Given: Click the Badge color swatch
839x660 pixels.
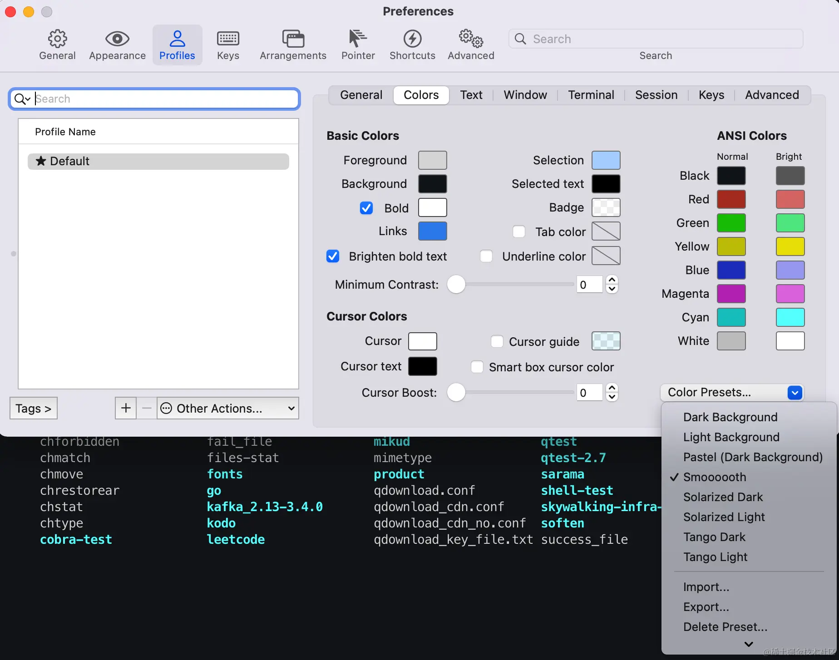Looking at the screenshot, I should pos(606,207).
